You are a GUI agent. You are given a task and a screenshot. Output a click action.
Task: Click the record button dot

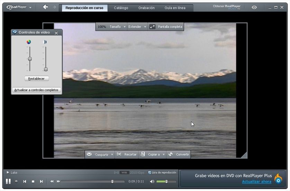click(x=16, y=181)
